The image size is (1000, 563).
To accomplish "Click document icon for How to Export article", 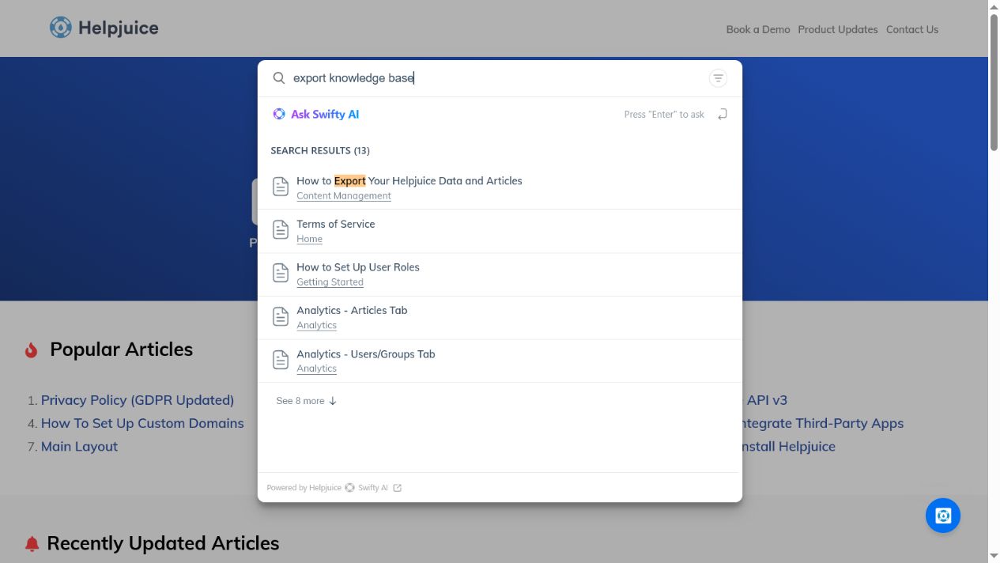I will (x=281, y=187).
